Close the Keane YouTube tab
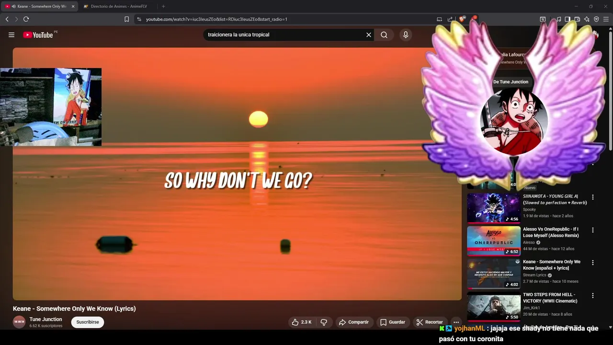 pos(73,6)
